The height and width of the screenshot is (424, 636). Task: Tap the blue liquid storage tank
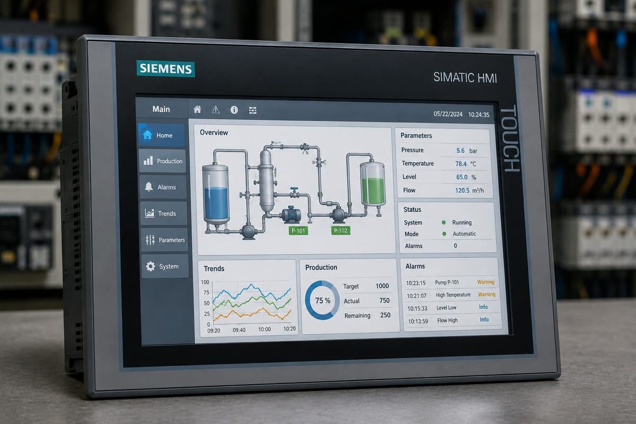[216, 195]
